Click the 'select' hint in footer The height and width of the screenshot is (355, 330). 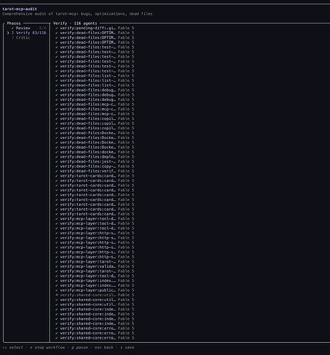(x=16, y=347)
